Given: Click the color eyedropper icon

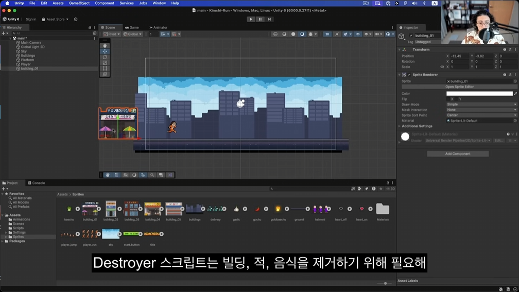Looking at the screenshot, I should (x=515, y=94).
